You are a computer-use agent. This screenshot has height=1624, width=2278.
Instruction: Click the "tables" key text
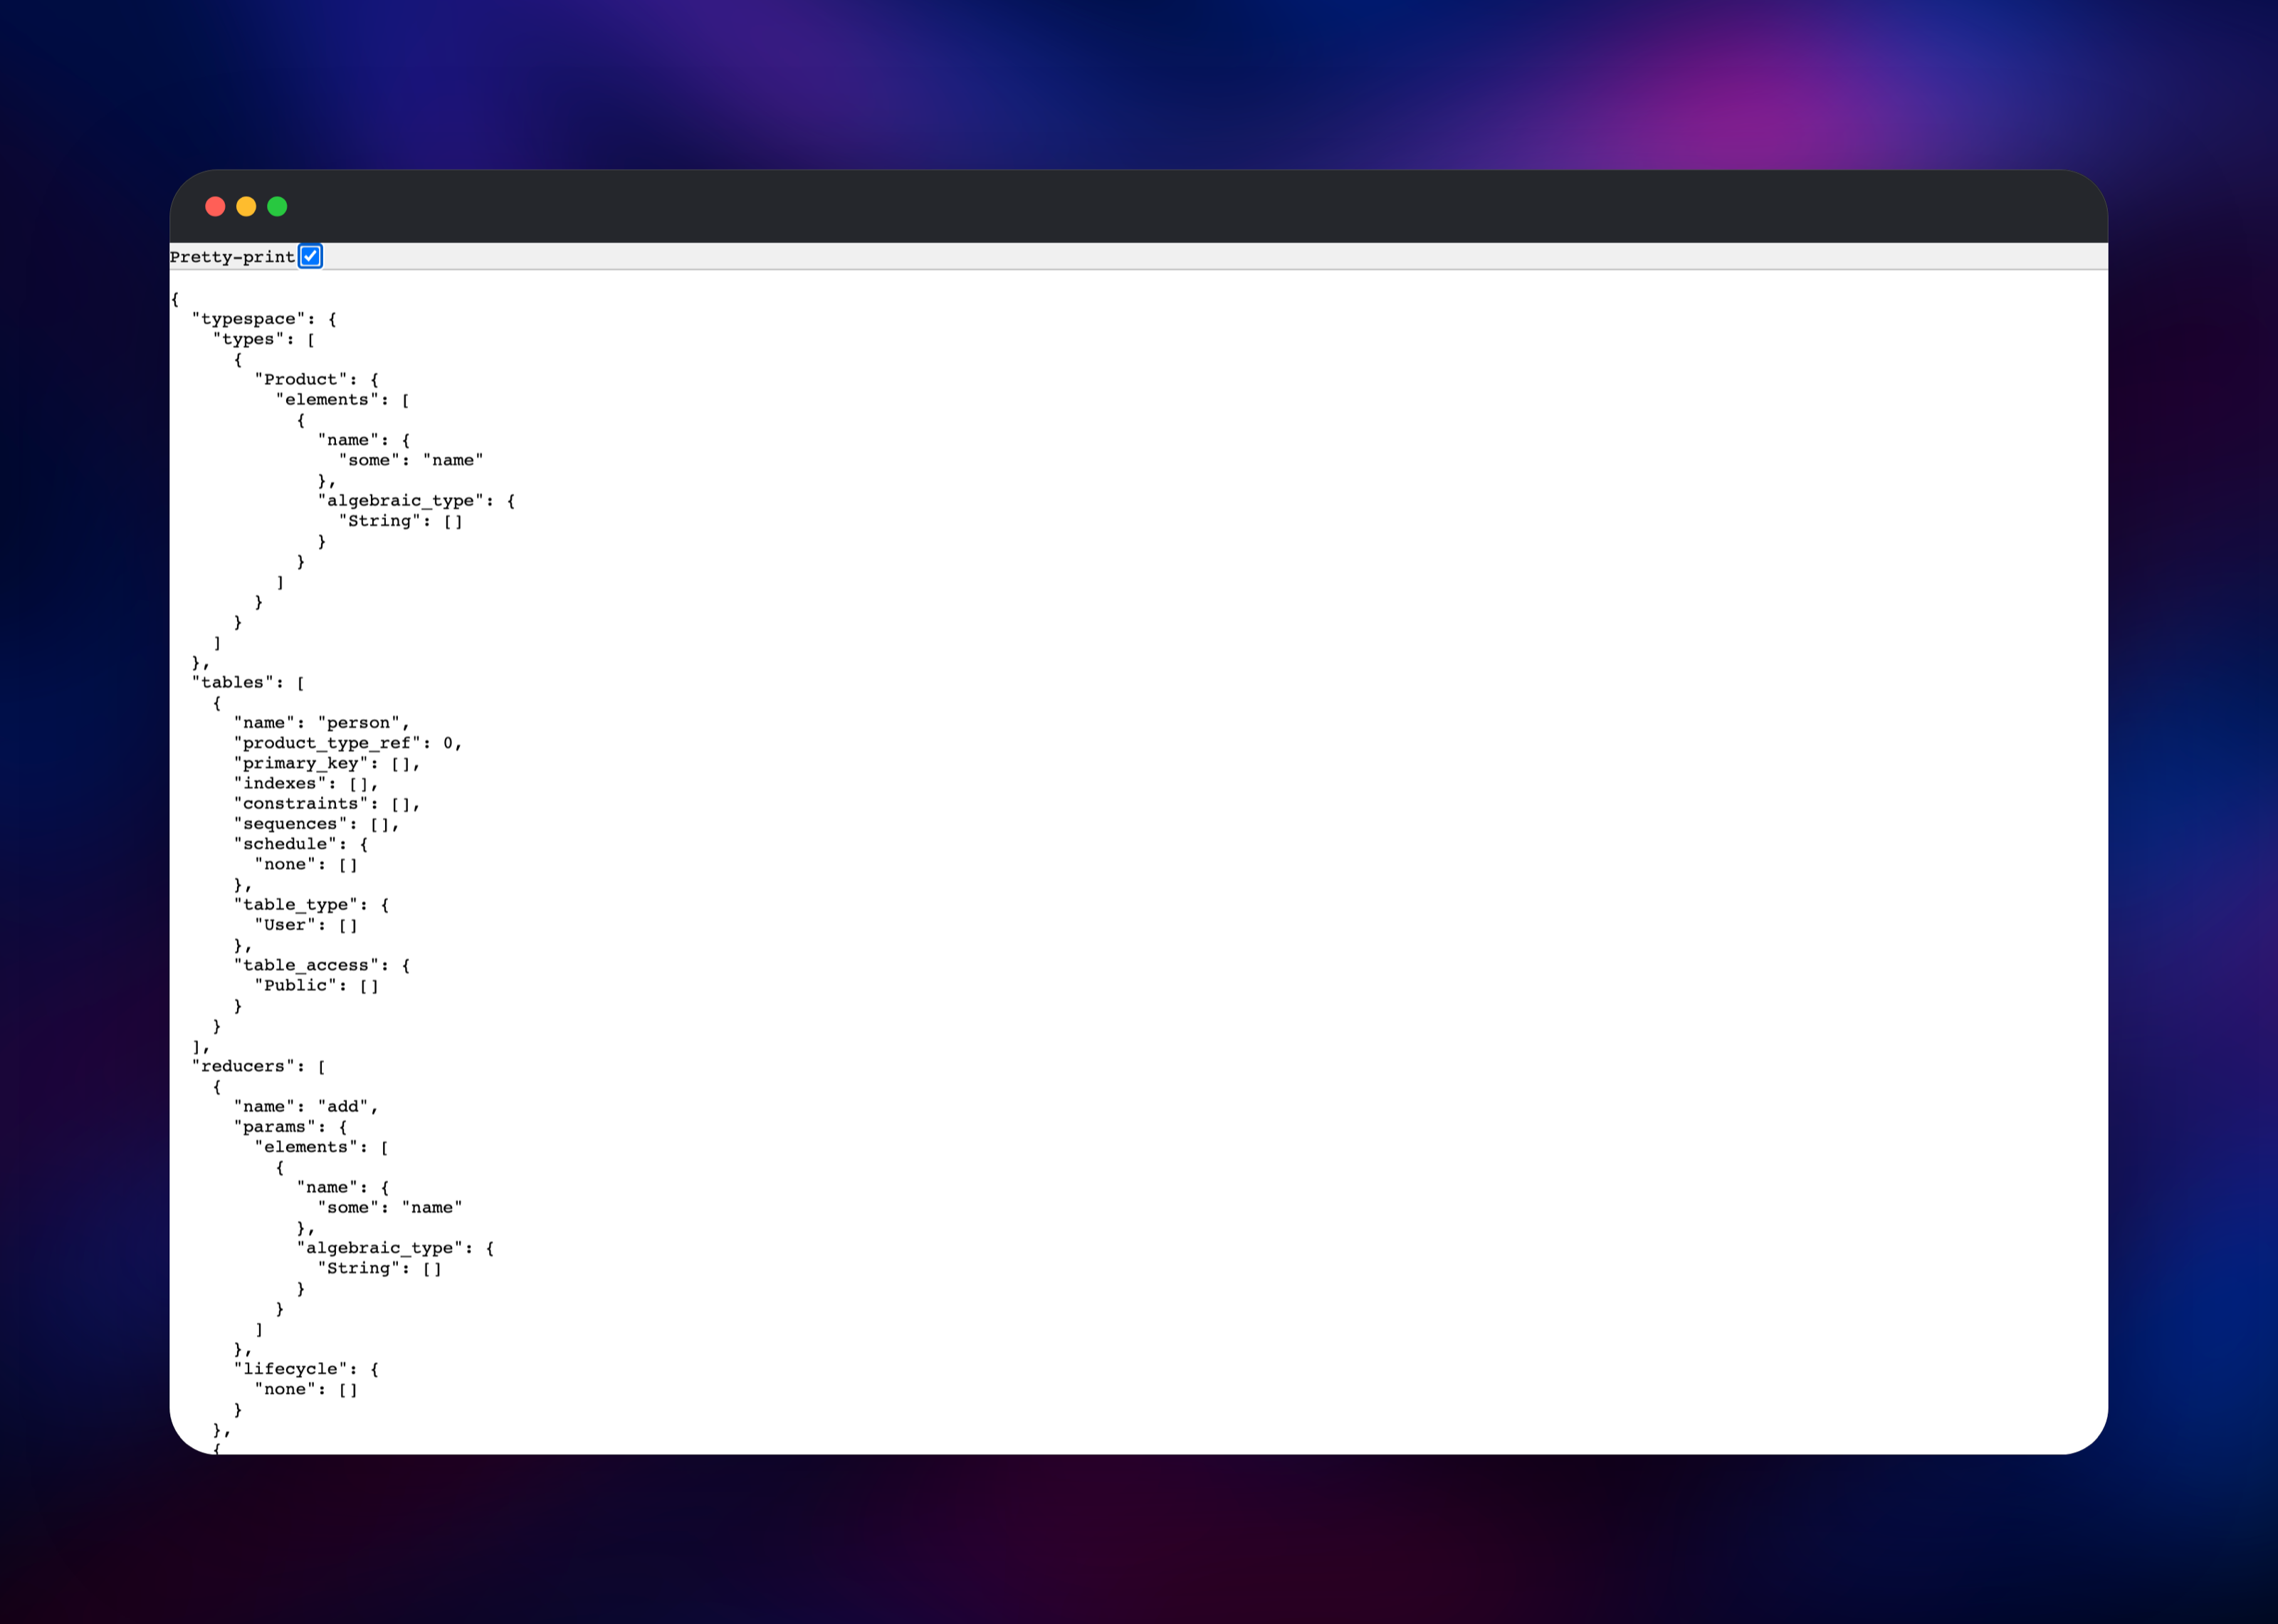point(233,683)
